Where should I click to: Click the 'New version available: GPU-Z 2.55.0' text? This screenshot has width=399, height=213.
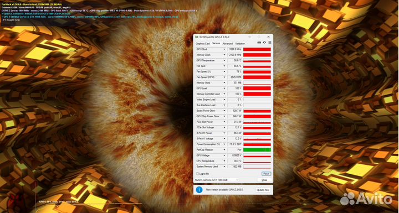tap(224, 190)
